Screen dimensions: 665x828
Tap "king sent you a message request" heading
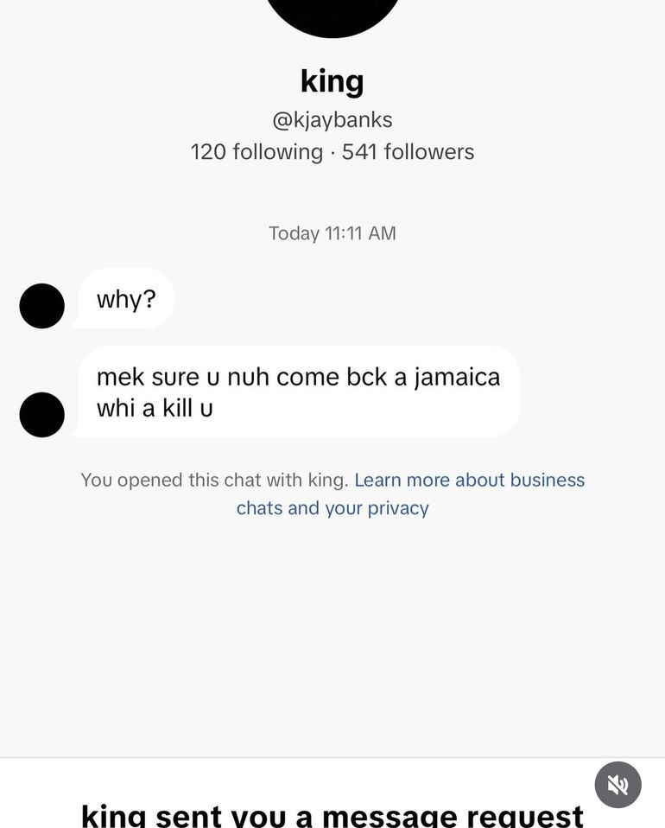point(332,814)
